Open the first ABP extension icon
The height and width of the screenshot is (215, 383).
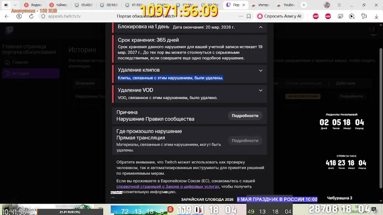(x=316, y=16)
